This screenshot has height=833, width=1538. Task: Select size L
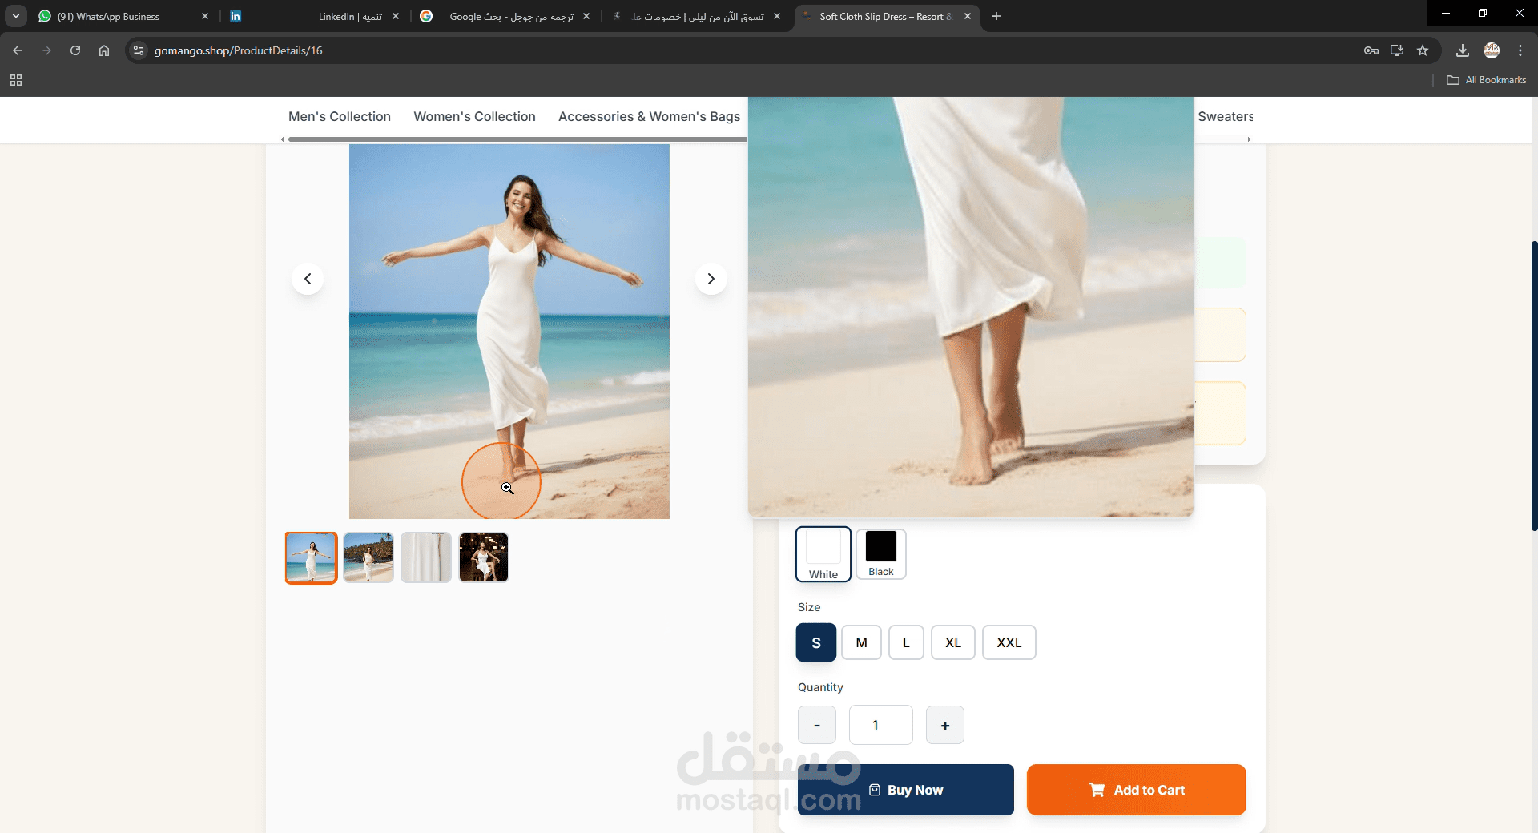[906, 642]
